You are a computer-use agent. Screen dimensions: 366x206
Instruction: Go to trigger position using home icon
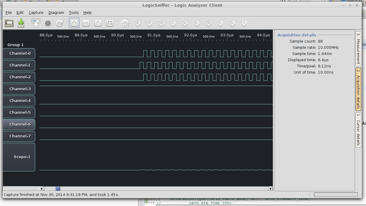coord(125,23)
